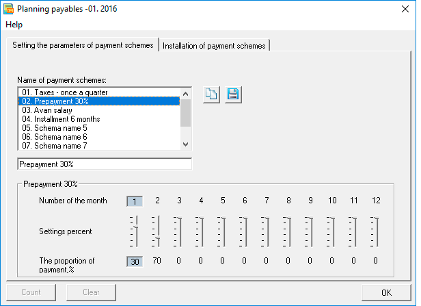Click the save diskette icon button
Image resolution: width=421 pixels, height=306 pixels.
pyautogui.click(x=233, y=94)
